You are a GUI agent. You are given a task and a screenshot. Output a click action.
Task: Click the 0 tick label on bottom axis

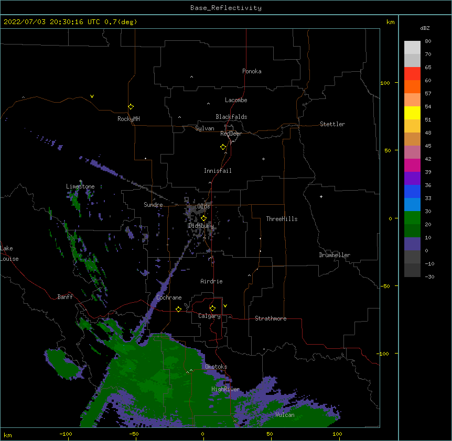(x=202, y=434)
